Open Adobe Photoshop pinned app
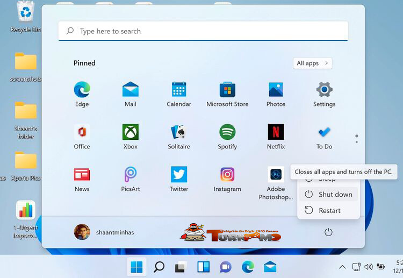403x278 pixels. coord(276,183)
